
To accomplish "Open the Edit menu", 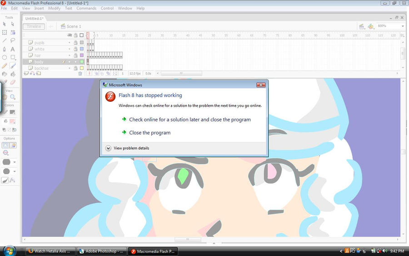I will [x=15, y=8].
